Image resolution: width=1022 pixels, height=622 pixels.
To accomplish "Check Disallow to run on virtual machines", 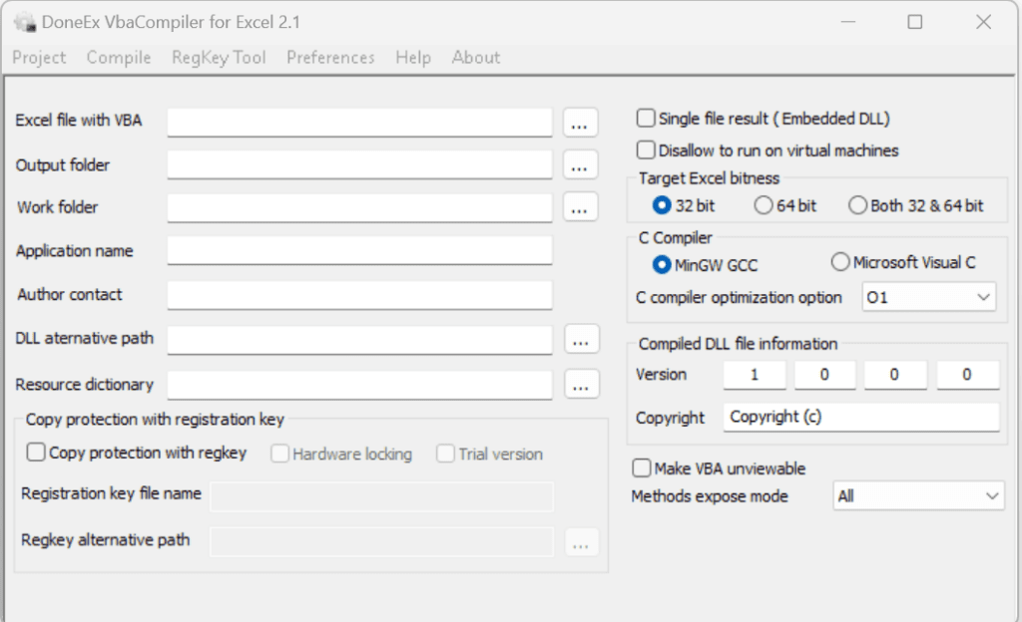I will (646, 151).
